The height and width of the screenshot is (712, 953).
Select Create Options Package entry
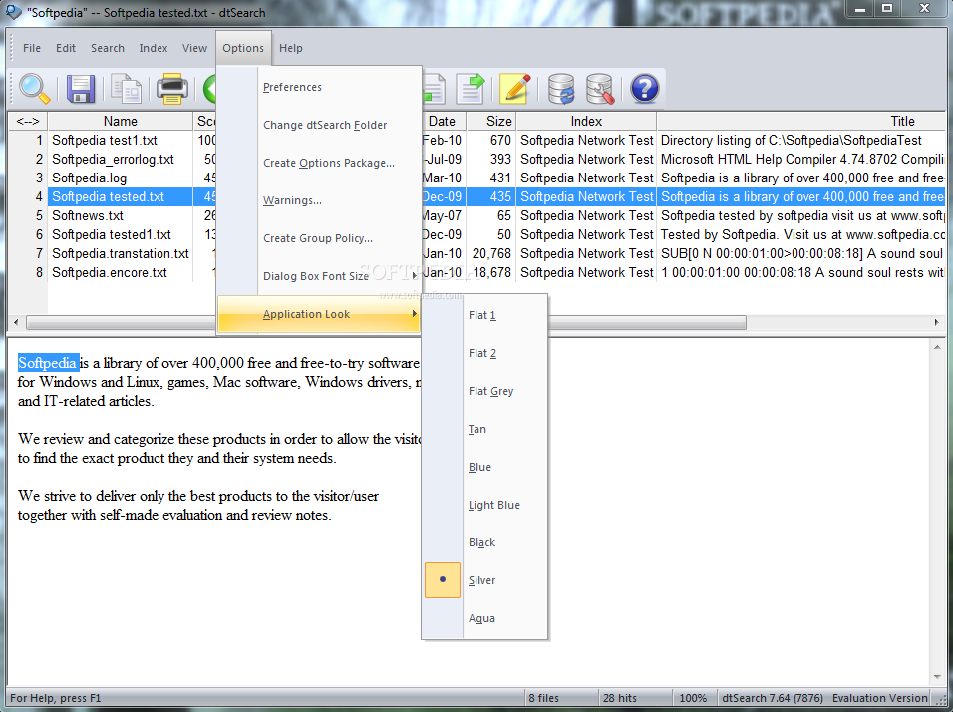click(x=318, y=163)
